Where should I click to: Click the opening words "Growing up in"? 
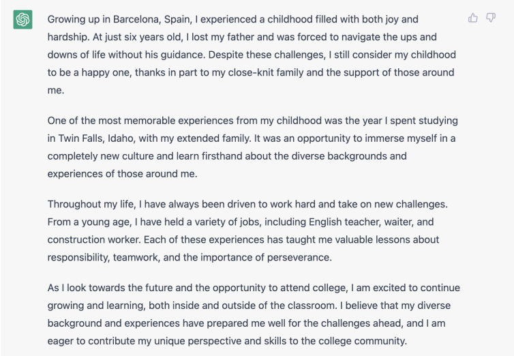click(78, 19)
